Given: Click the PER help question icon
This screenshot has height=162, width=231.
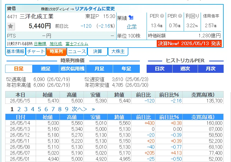Looking at the screenshot, I should tap(162, 16).
